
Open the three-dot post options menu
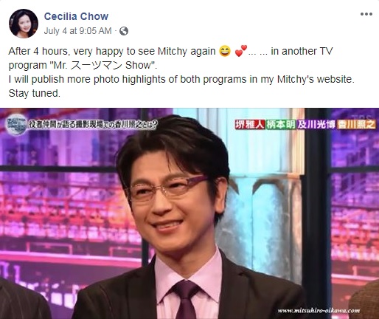366,14
